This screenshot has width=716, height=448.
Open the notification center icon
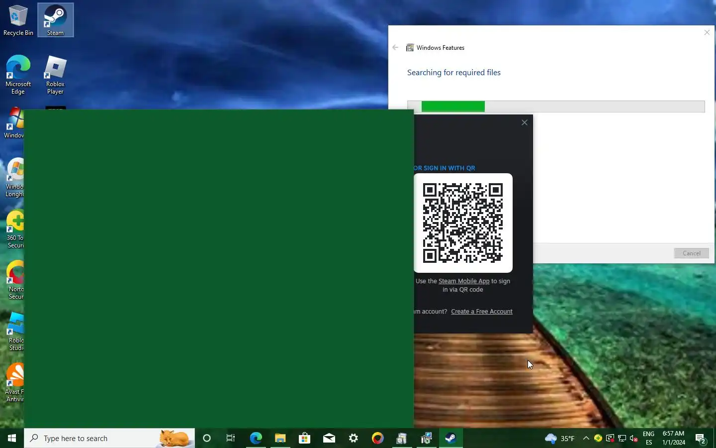click(x=701, y=439)
